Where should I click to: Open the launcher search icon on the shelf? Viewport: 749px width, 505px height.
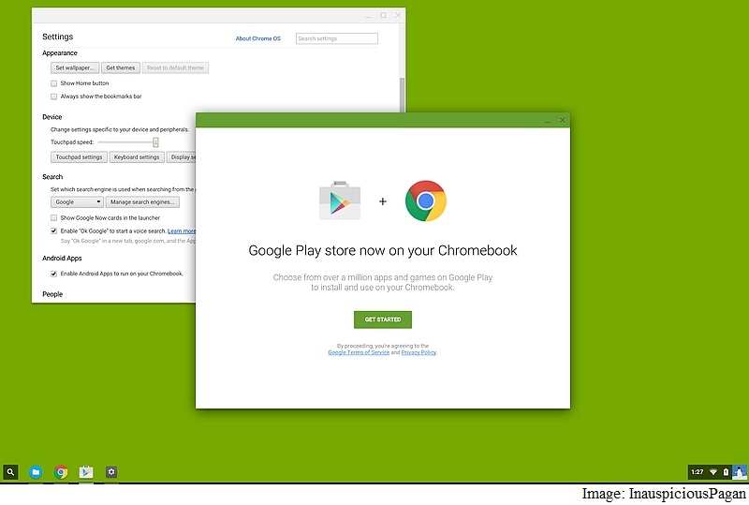(x=10, y=472)
